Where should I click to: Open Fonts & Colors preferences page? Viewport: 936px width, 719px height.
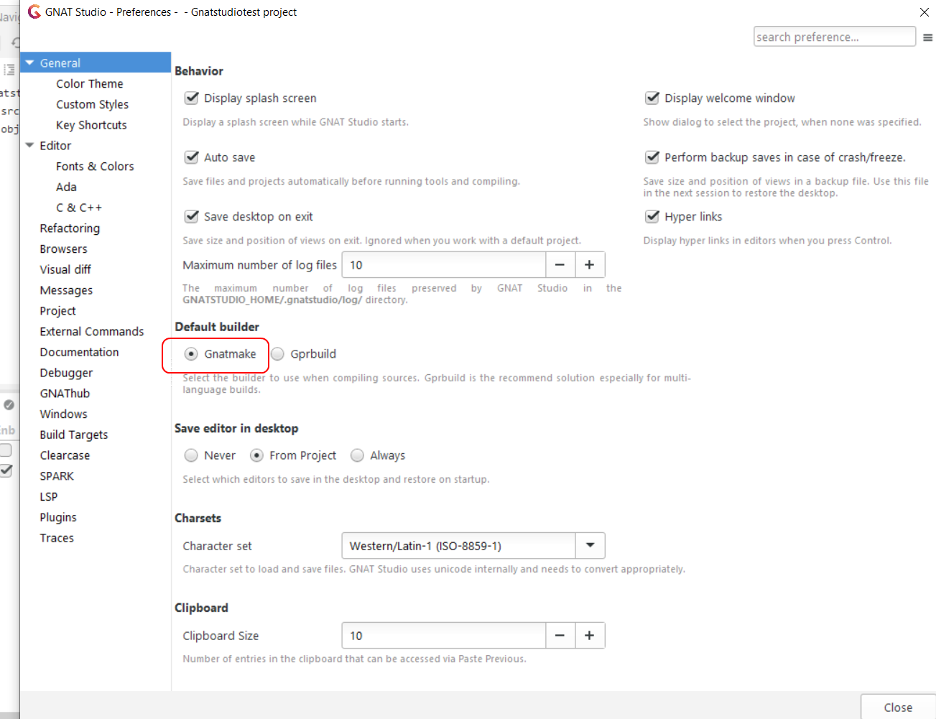click(x=95, y=166)
